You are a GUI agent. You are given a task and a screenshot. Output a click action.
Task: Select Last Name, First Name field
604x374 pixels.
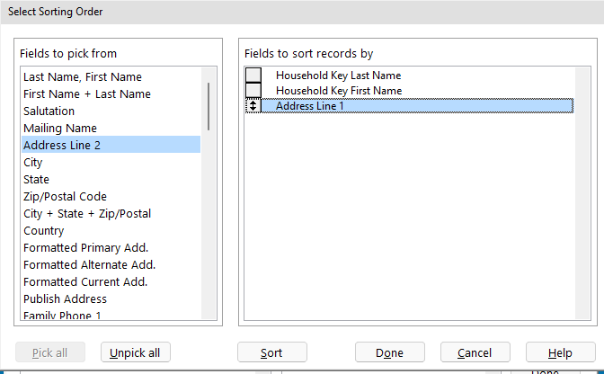tap(83, 77)
